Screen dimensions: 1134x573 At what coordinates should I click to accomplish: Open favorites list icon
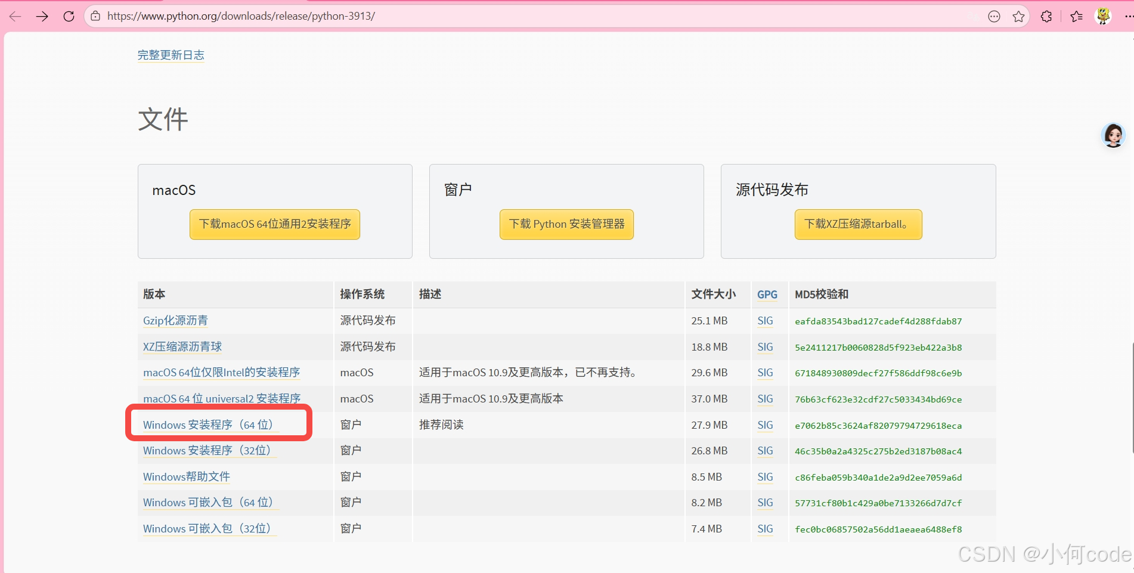[x=1076, y=17]
